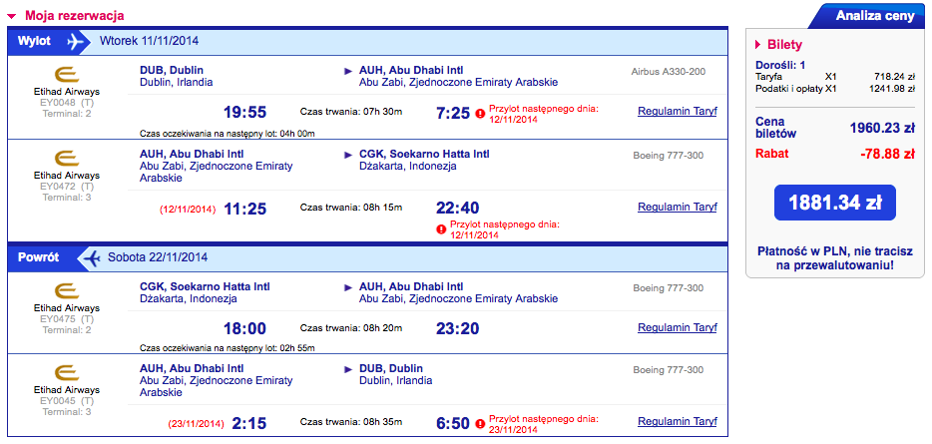Click the red warning icon beside 6:50 arrival
Screen dimensions: 932x444
(480, 424)
